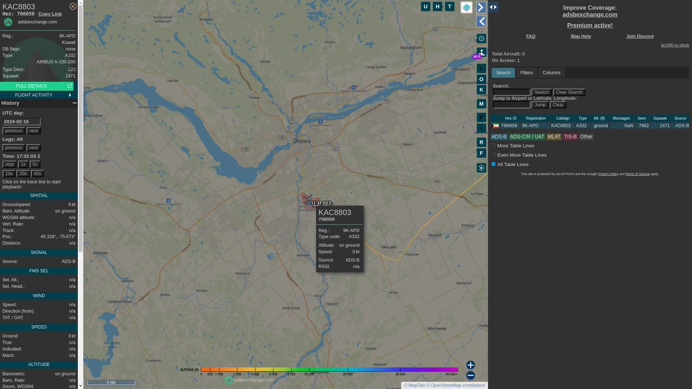Select the U button to deselect aircraft

coord(425,6)
